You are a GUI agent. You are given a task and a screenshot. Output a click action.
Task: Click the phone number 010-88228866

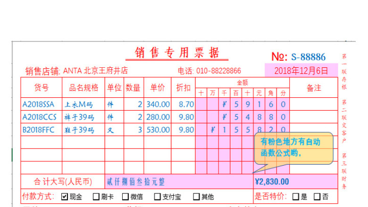[x=218, y=71]
